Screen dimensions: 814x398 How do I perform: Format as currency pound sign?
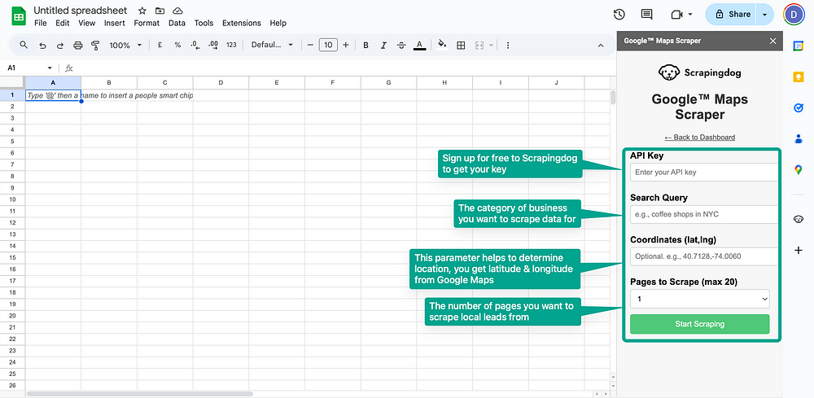coord(160,45)
